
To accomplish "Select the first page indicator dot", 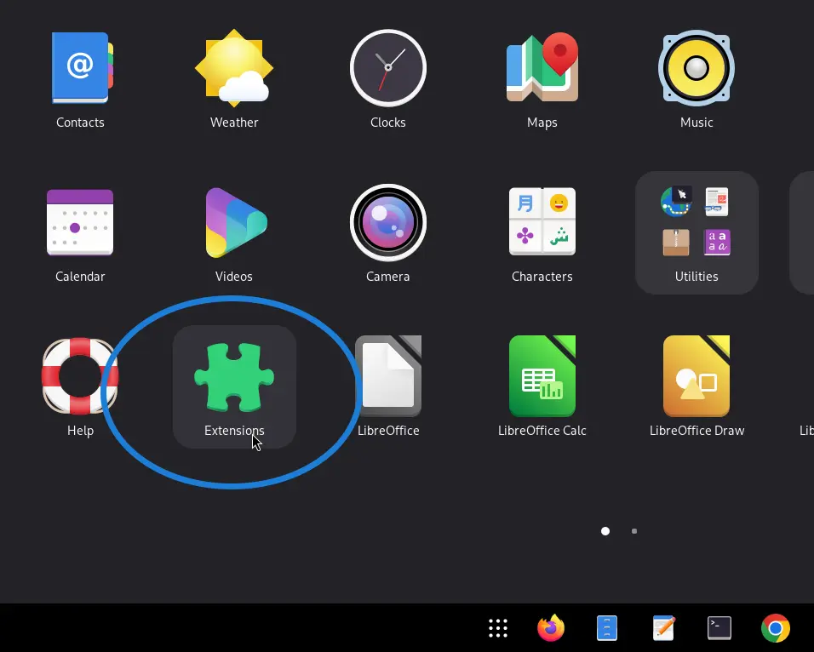I will (x=605, y=530).
